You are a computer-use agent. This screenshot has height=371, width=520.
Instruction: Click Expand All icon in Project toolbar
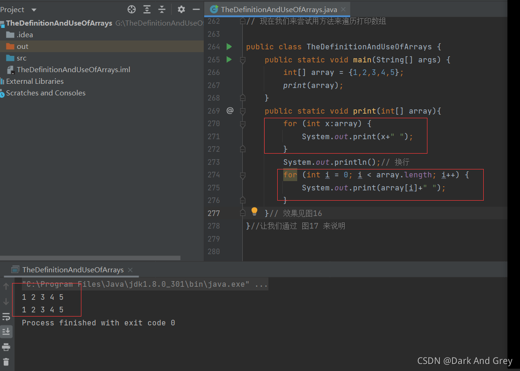click(147, 9)
